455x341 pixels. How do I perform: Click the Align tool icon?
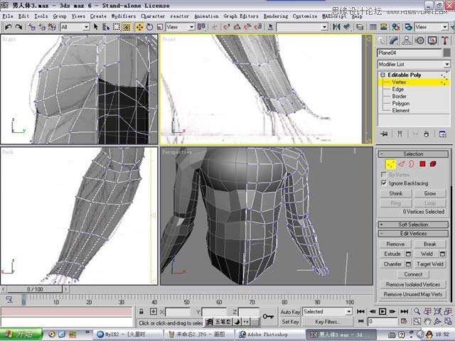tap(347, 27)
